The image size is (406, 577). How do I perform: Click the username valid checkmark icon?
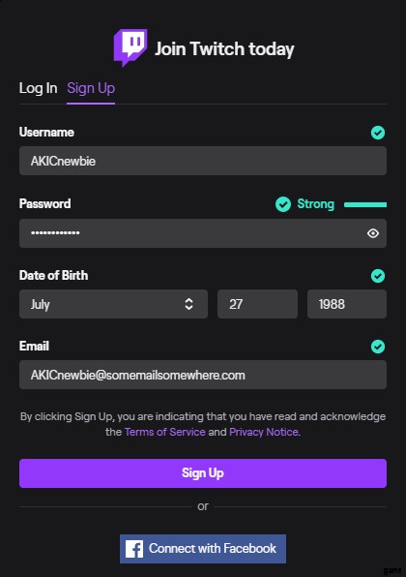pyautogui.click(x=378, y=133)
